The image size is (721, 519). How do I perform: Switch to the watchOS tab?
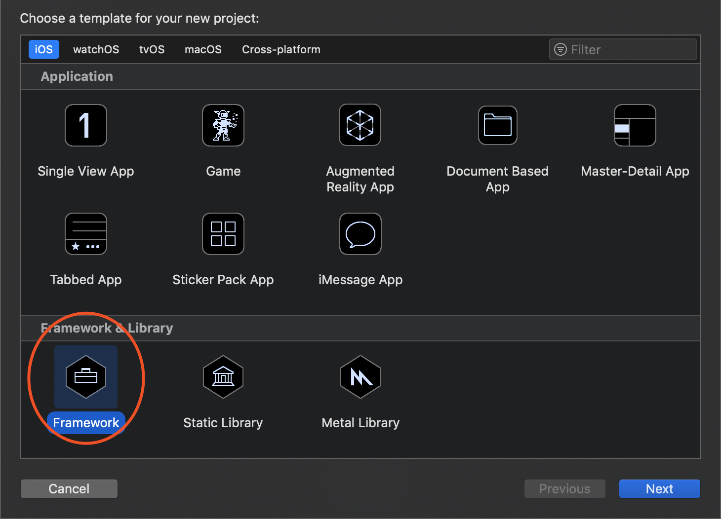click(x=96, y=49)
